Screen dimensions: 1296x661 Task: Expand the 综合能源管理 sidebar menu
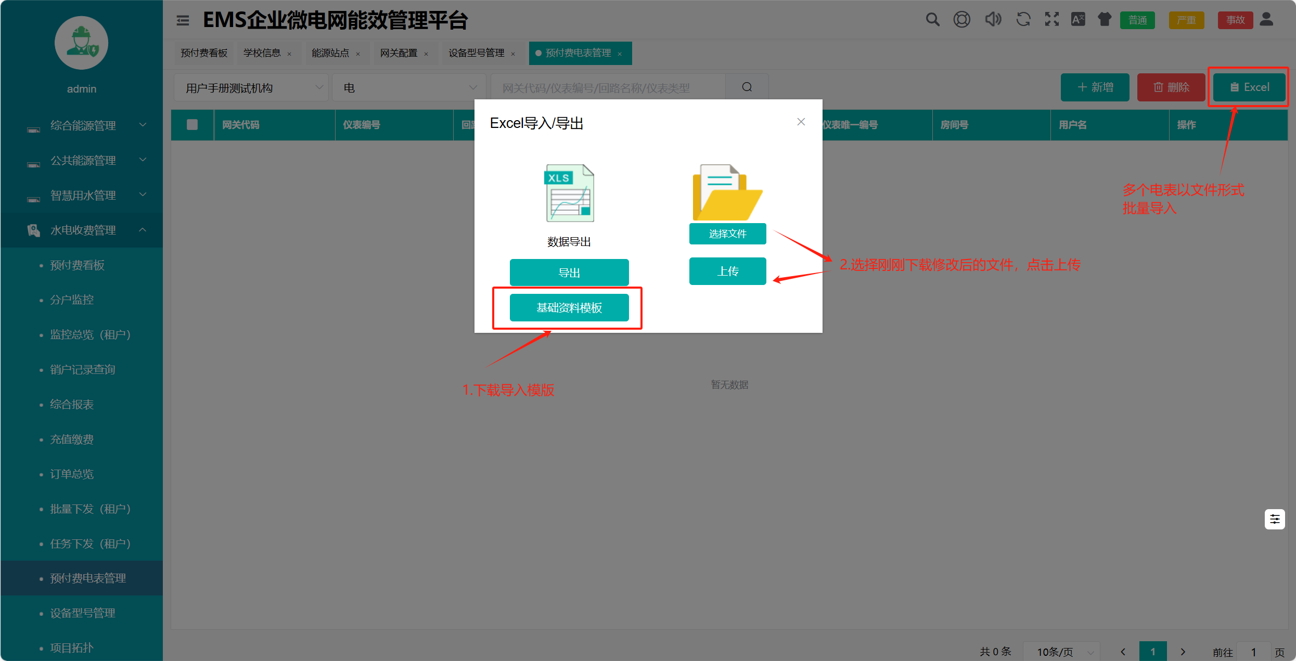point(83,125)
